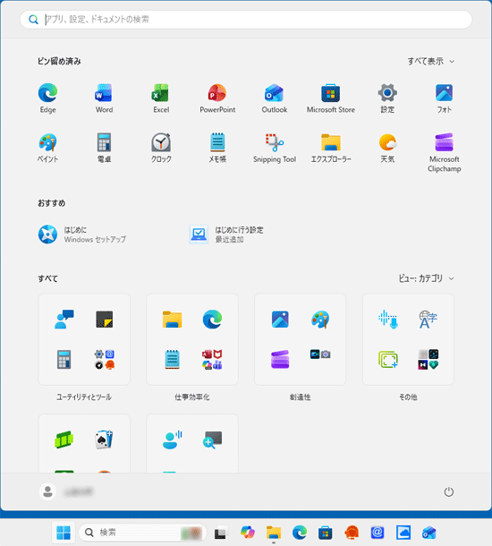Expand small-icon group in 創造性 folder

tap(320, 354)
